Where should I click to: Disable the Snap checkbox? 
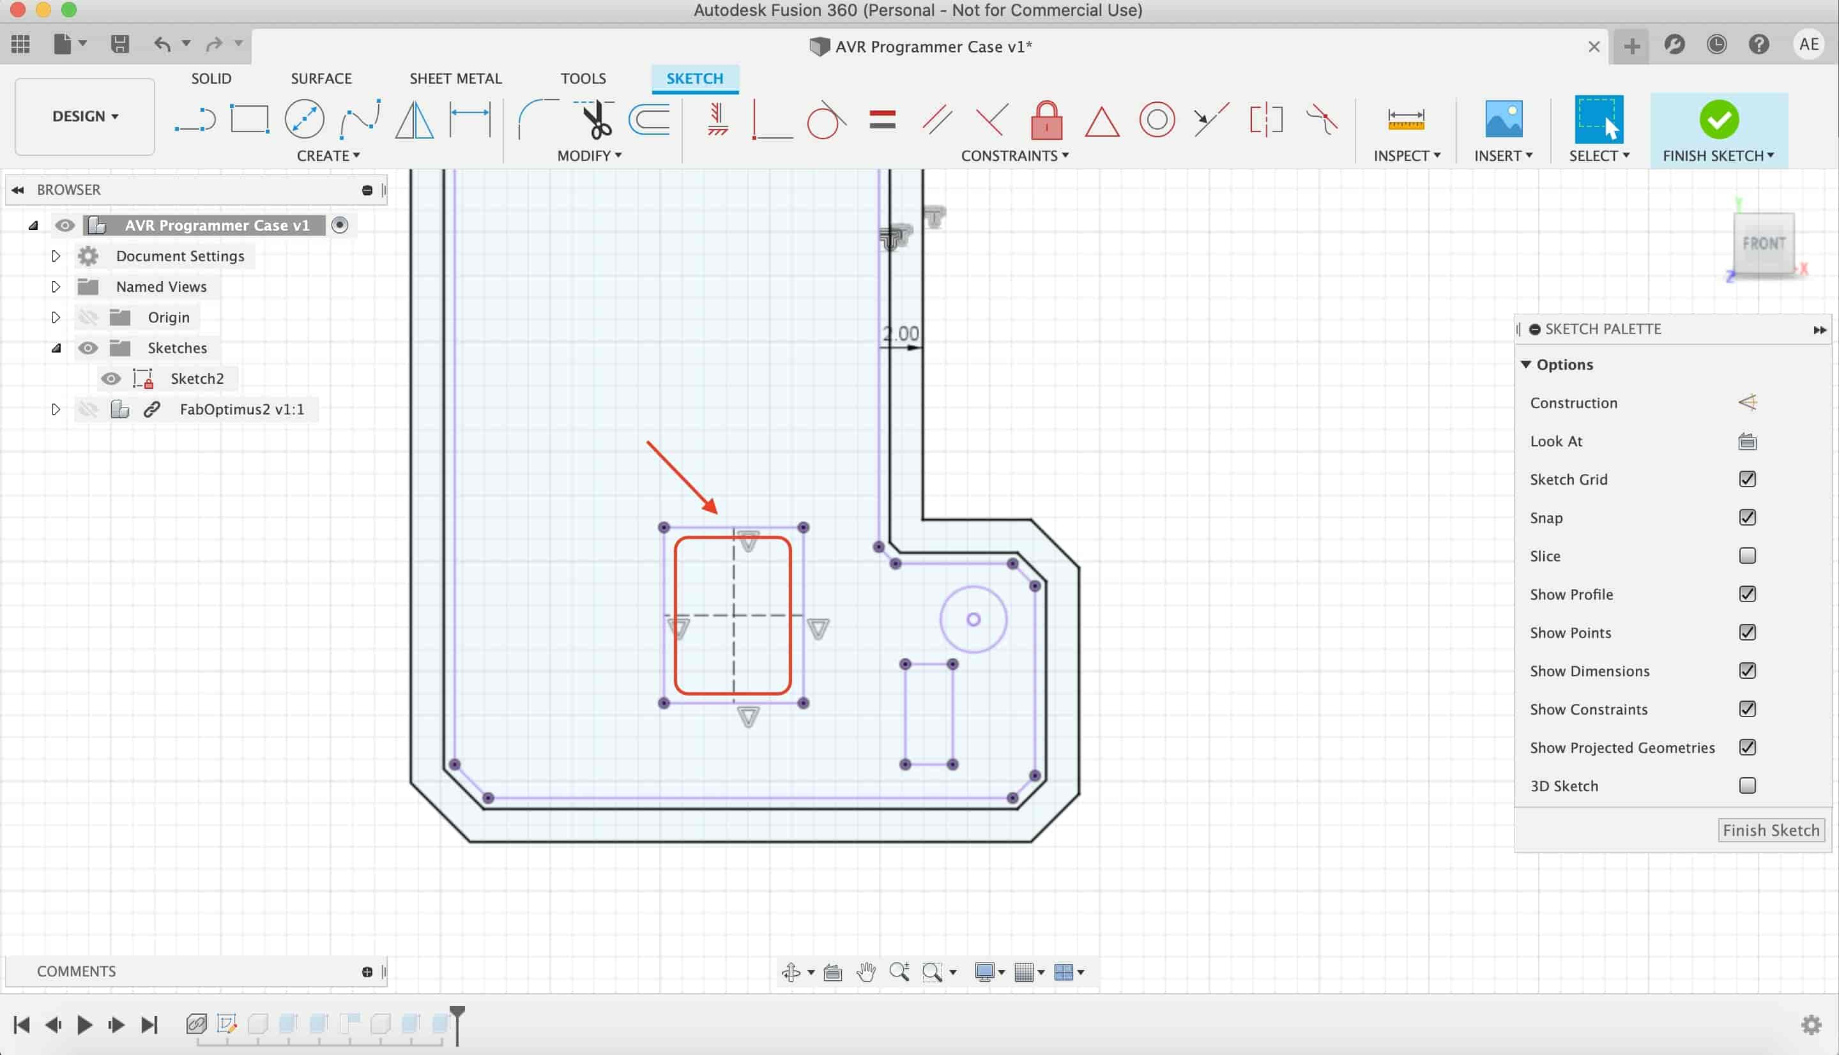(x=1747, y=517)
